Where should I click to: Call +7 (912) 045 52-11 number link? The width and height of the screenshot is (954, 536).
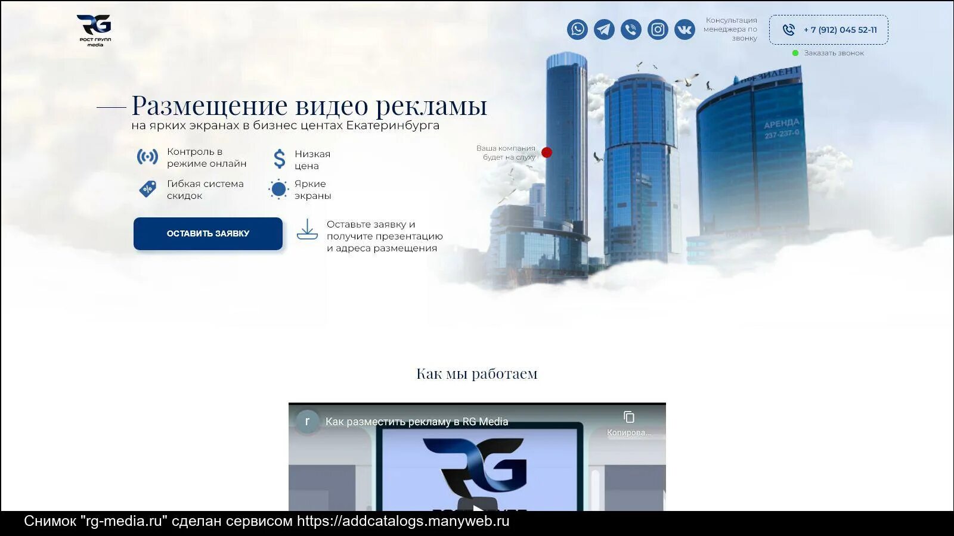point(840,30)
